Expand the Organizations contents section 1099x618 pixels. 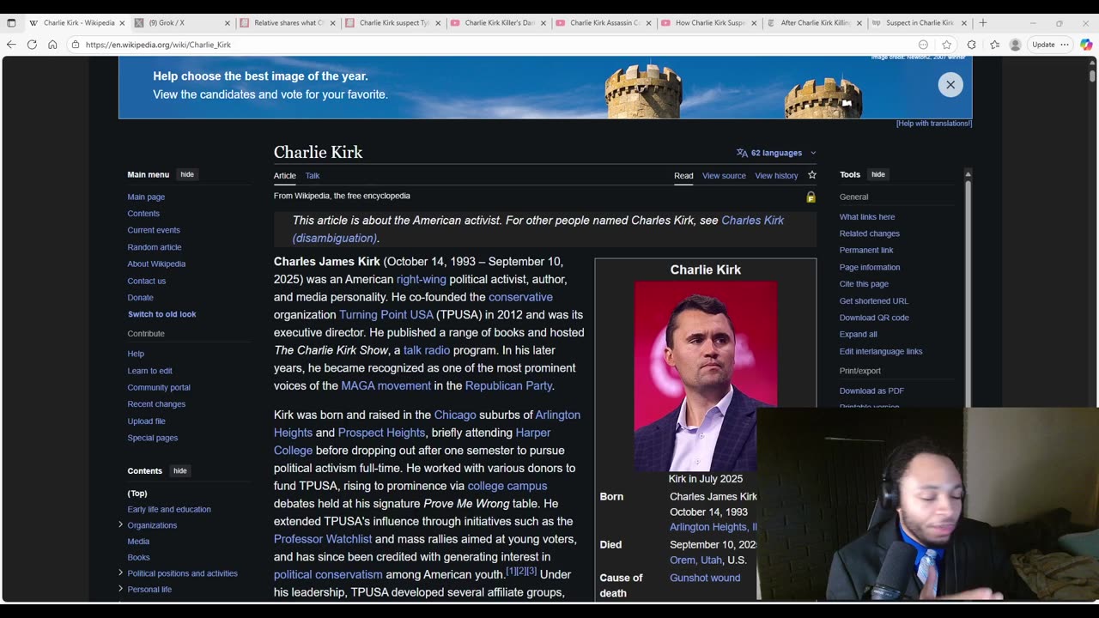120,524
